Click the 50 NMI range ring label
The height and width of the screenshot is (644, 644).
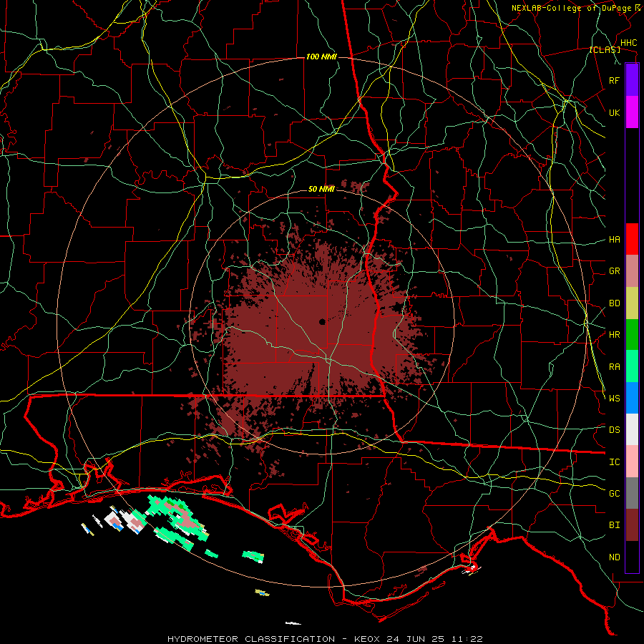321,189
